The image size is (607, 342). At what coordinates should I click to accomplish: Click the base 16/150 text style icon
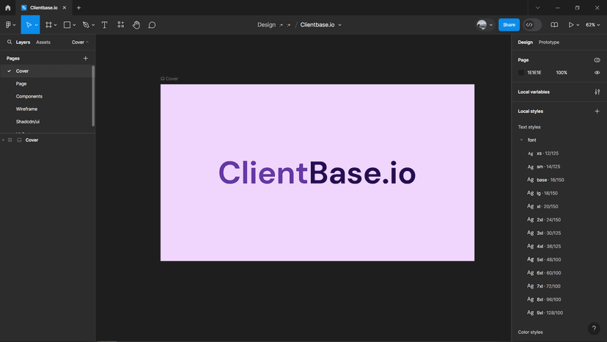530,180
